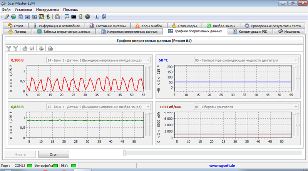The image size is (308, 171).
Task: Click the handheld device toolbar icon
Action: click(x=80, y=17)
